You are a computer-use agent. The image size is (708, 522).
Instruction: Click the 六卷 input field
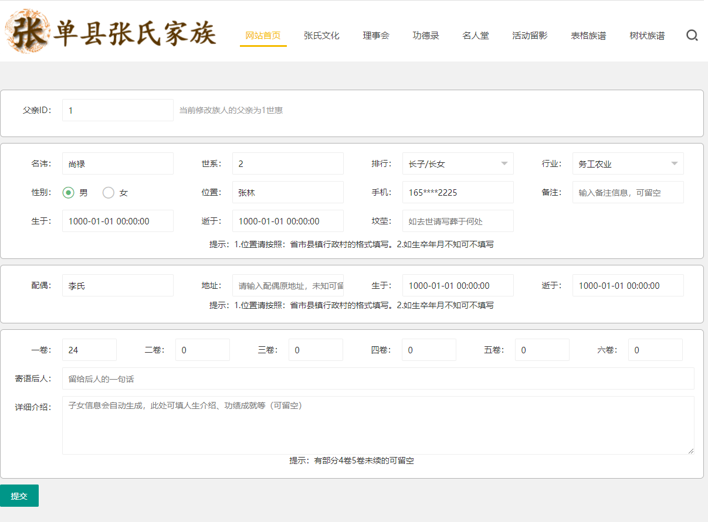pyautogui.click(x=655, y=350)
